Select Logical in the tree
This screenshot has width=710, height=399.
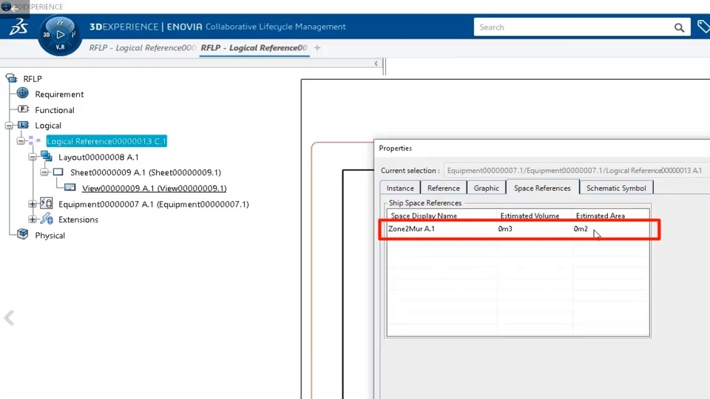point(48,126)
